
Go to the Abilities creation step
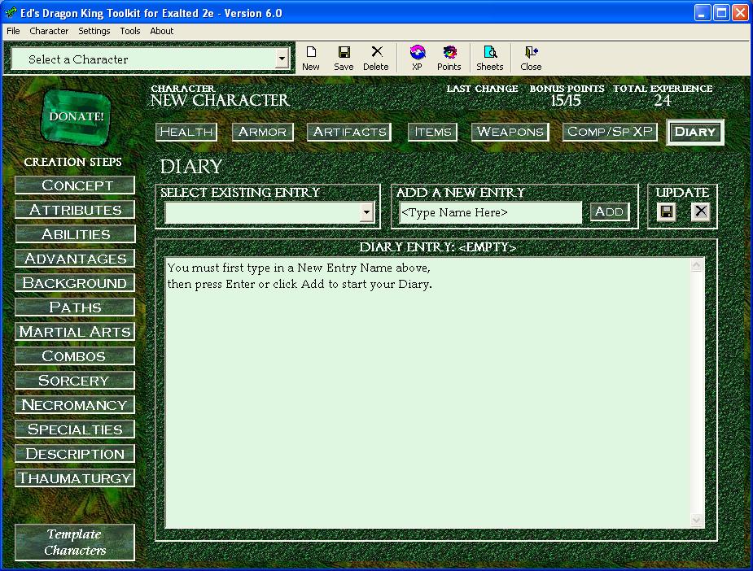coord(75,234)
